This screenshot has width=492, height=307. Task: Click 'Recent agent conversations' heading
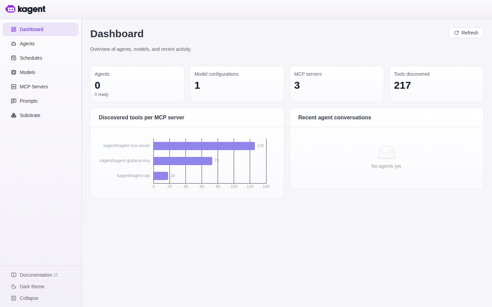pyautogui.click(x=334, y=117)
